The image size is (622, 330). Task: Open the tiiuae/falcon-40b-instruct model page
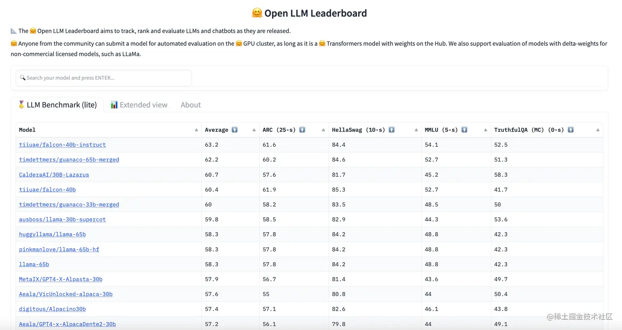pyautogui.click(x=62, y=145)
